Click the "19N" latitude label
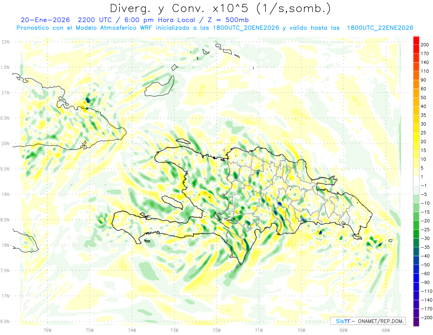This screenshot has height=335, width=433. [5, 194]
